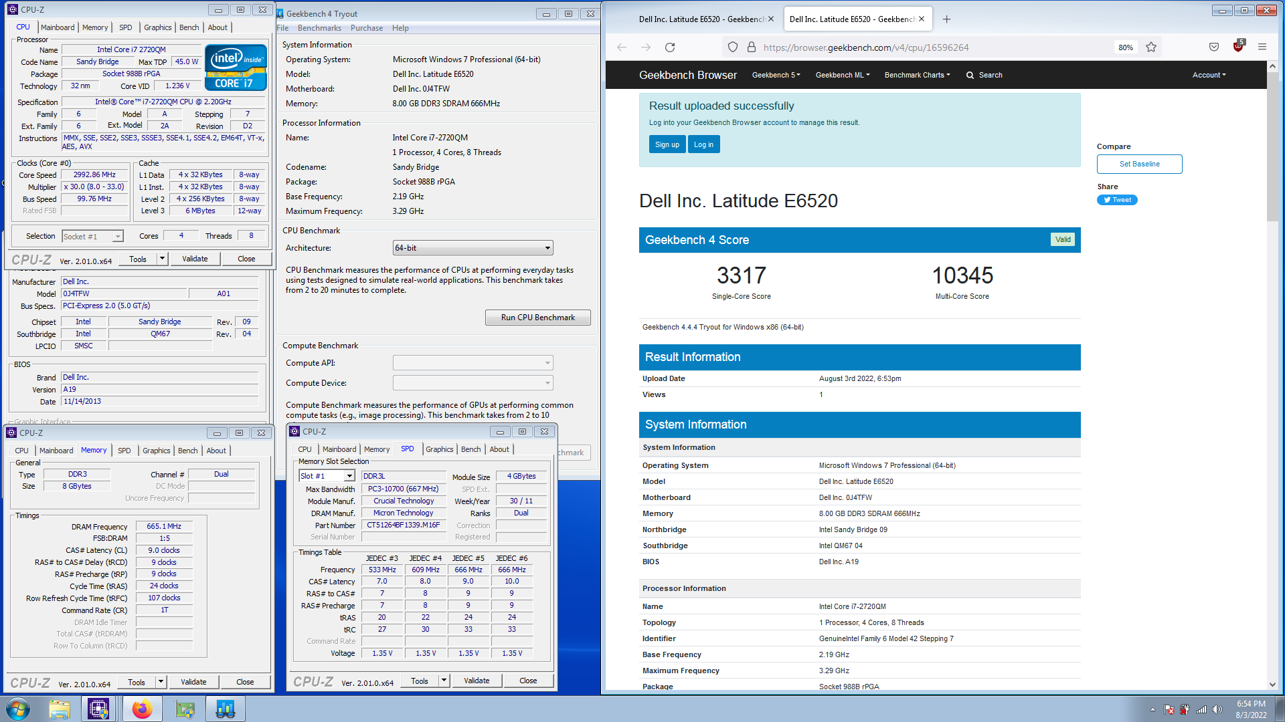Open the Compute API dropdown

point(473,363)
